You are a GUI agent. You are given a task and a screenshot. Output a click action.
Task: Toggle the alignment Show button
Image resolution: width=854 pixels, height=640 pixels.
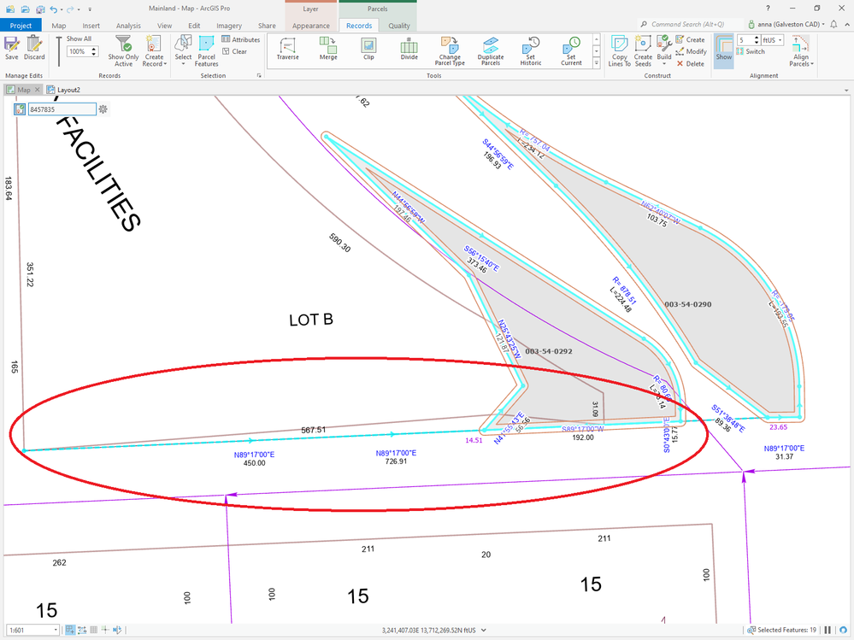pos(724,51)
